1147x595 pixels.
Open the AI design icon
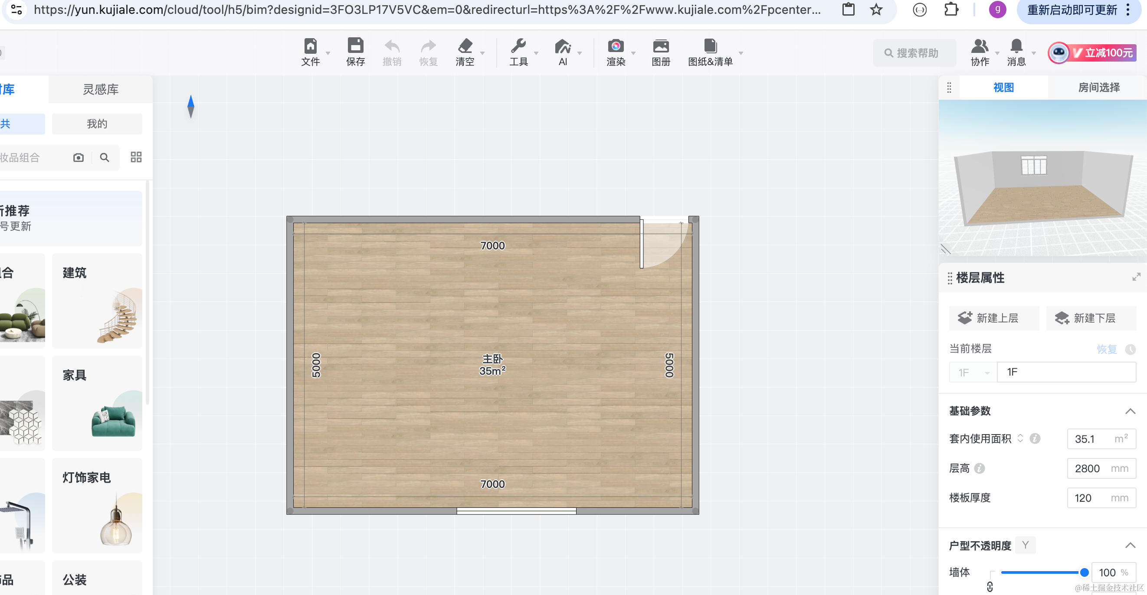pos(563,46)
